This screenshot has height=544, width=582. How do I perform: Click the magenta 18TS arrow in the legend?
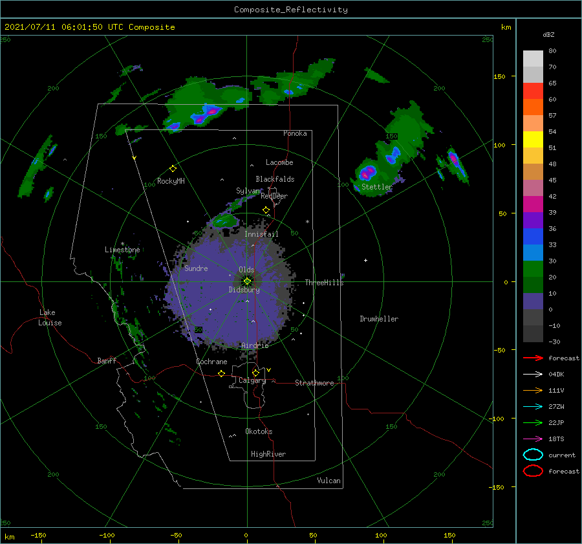click(x=533, y=439)
